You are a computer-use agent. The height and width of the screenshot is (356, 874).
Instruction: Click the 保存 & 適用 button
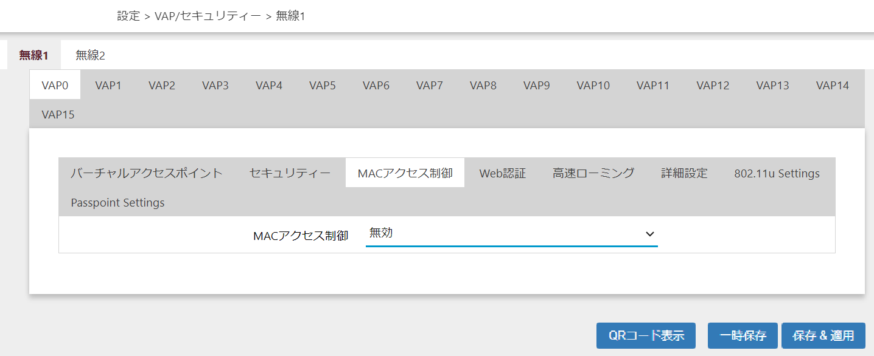(x=823, y=335)
